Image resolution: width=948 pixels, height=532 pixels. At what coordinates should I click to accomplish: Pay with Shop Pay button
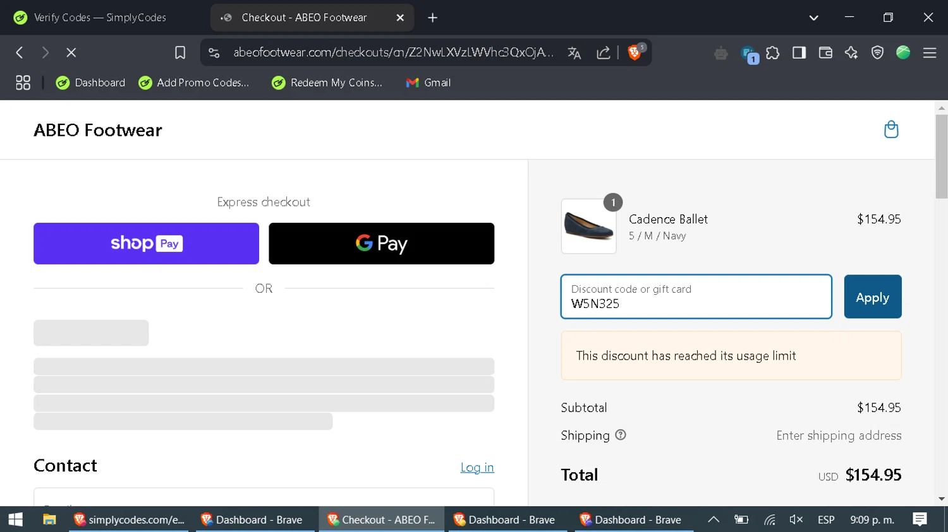(146, 244)
